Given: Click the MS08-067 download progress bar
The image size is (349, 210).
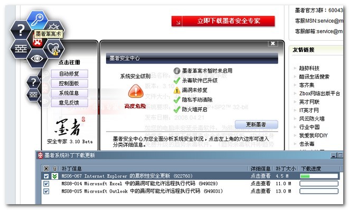Looking at the screenshot, I should point(319,176).
